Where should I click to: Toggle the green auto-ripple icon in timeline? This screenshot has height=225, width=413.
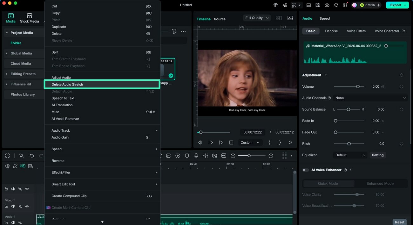point(23,166)
